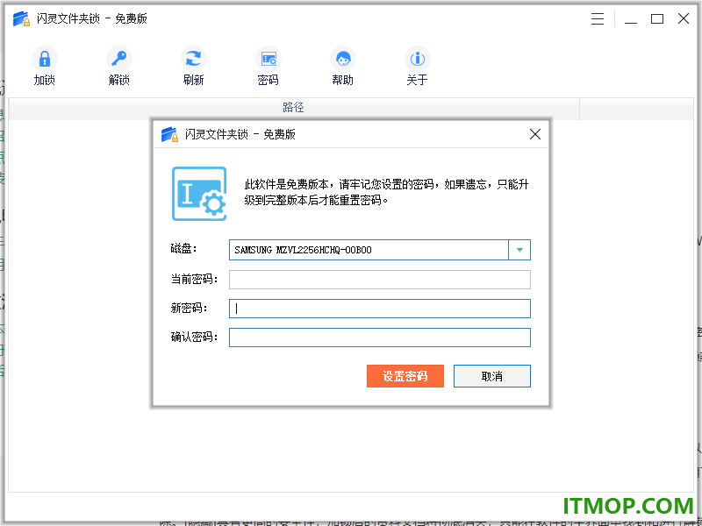Click the 当前密码: label text
This screenshot has width=702, height=526.
[x=194, y=279]
